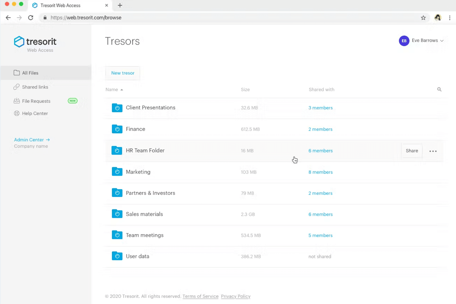This screenshot has width=456, height=304.
Task: Expand the Eve Barrows account dropdown
Action: pyautogui.click(x=428, y=40)
